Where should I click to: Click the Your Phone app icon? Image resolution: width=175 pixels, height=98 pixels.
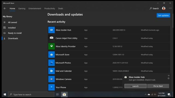coord(51,87)
